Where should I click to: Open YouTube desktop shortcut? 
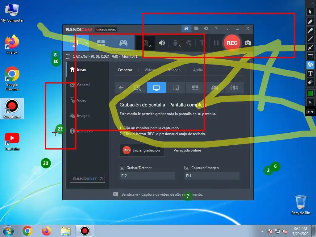[12, 142]
